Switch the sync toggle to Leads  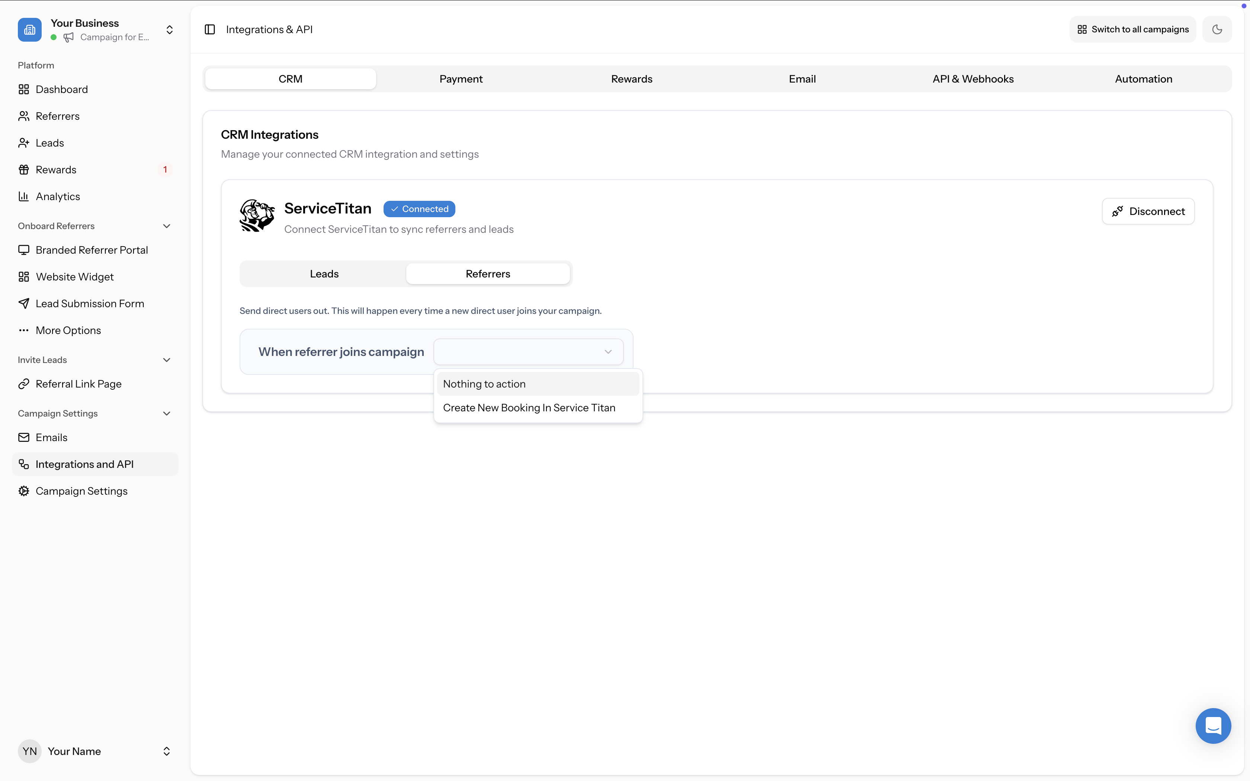tap(324, 273)
